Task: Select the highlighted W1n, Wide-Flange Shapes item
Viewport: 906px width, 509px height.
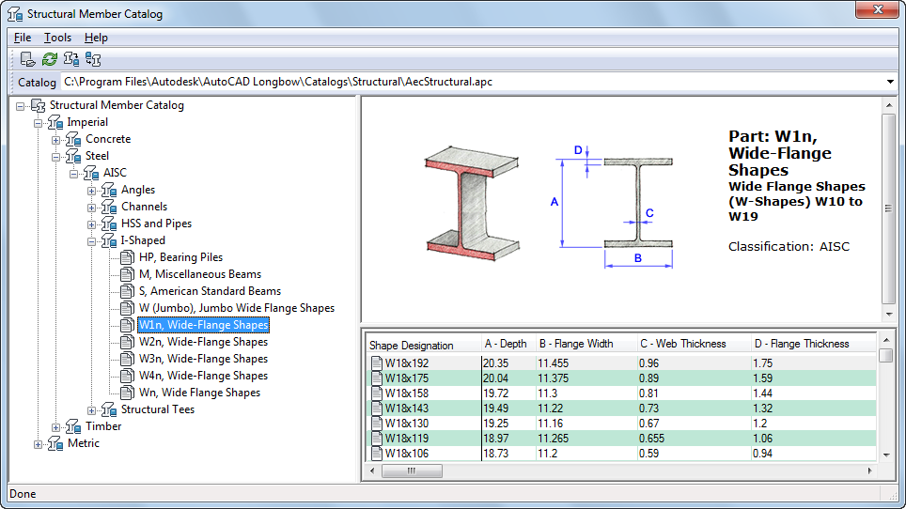Action: click(x=203, y=325)
